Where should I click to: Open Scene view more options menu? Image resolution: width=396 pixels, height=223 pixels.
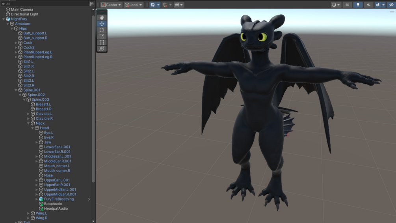[x=392, y=11]
